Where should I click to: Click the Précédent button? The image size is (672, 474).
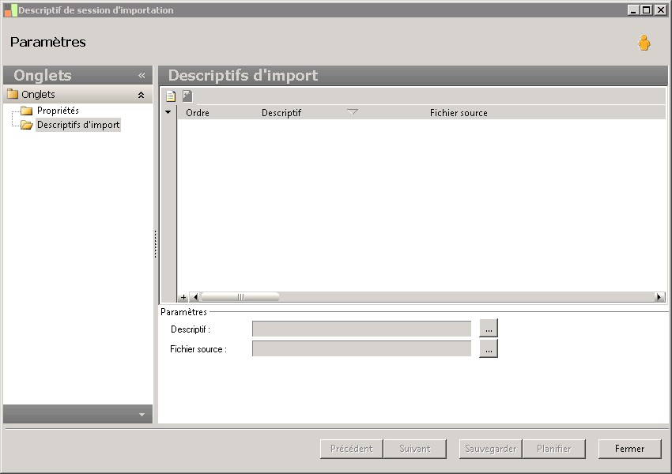[x=352, y=449]
